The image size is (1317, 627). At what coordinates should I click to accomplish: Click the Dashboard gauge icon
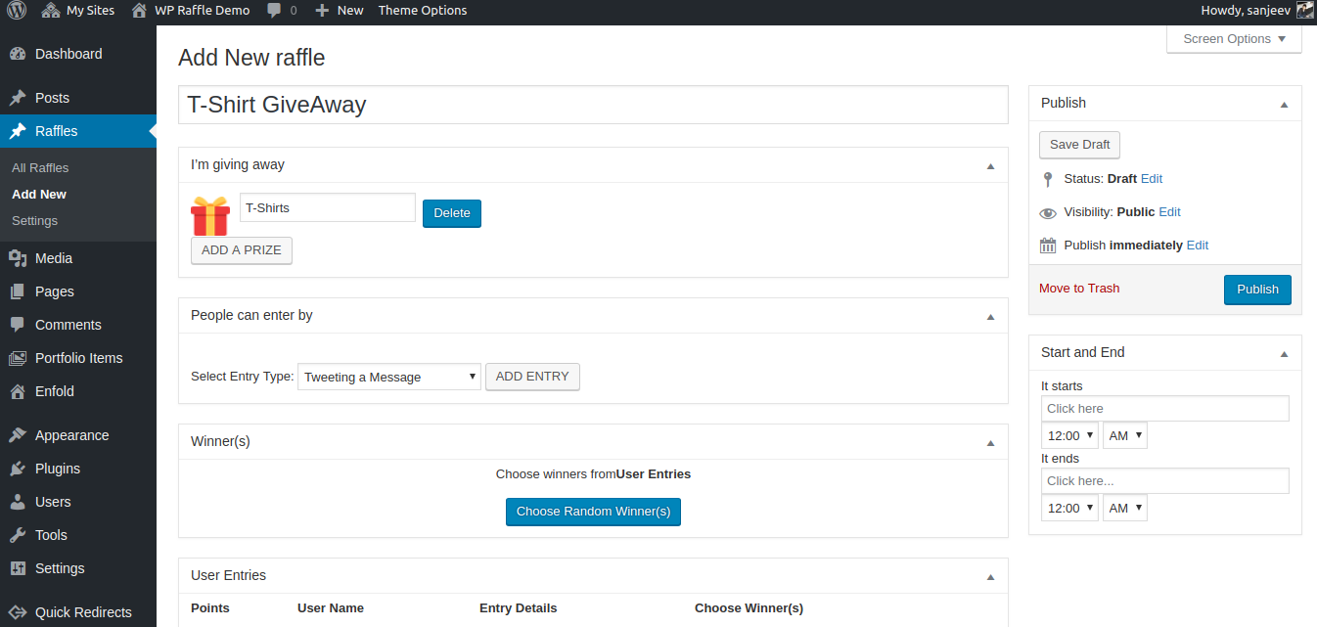[x=18, y=54]
